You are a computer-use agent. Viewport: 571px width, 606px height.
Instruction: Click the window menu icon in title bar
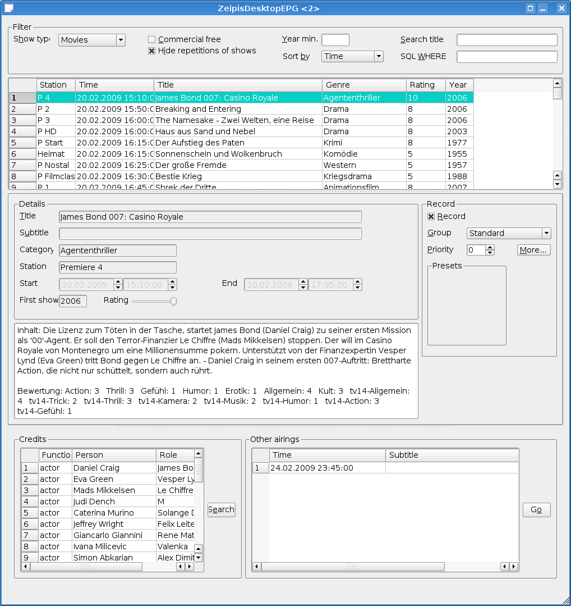point(9,8)
